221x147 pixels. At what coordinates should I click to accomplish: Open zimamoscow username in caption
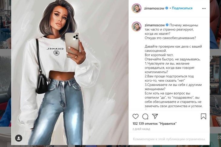[155, 25]
